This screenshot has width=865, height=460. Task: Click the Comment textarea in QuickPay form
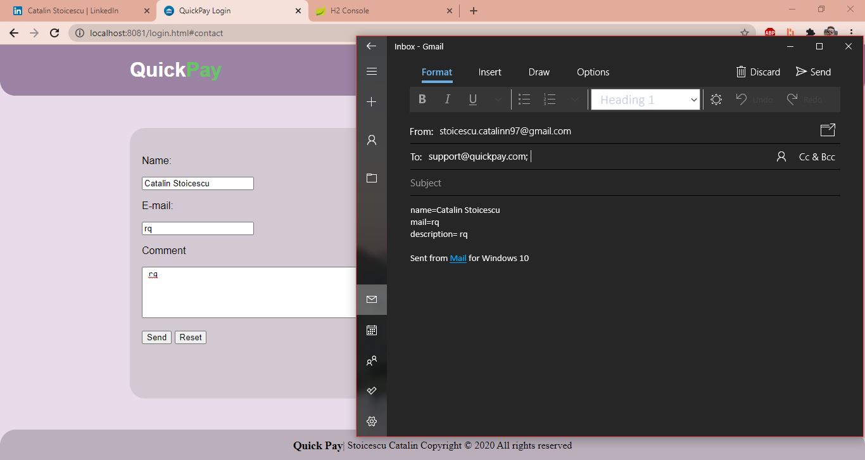coord(249,292)
